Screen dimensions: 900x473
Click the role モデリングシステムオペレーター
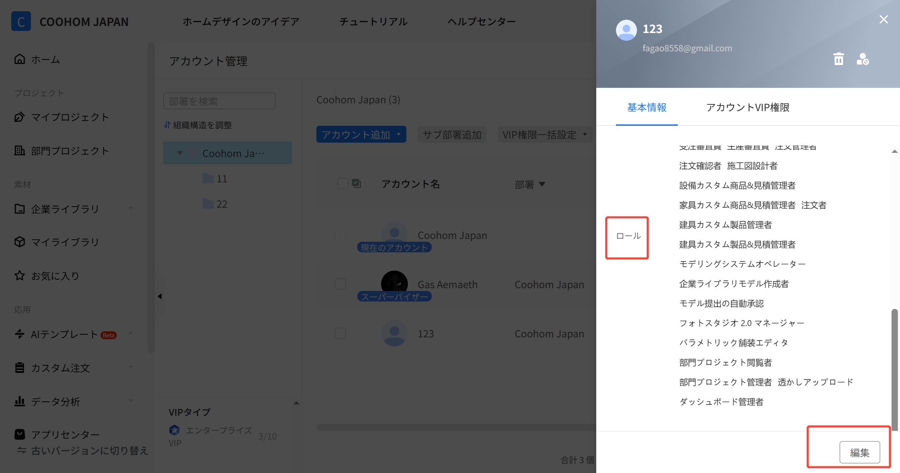[742, 264]
